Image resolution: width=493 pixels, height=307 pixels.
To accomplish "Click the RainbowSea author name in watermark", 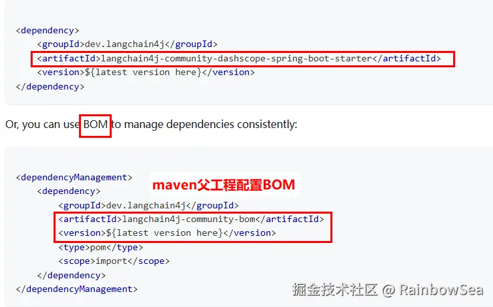I will (x=441, y=290).
